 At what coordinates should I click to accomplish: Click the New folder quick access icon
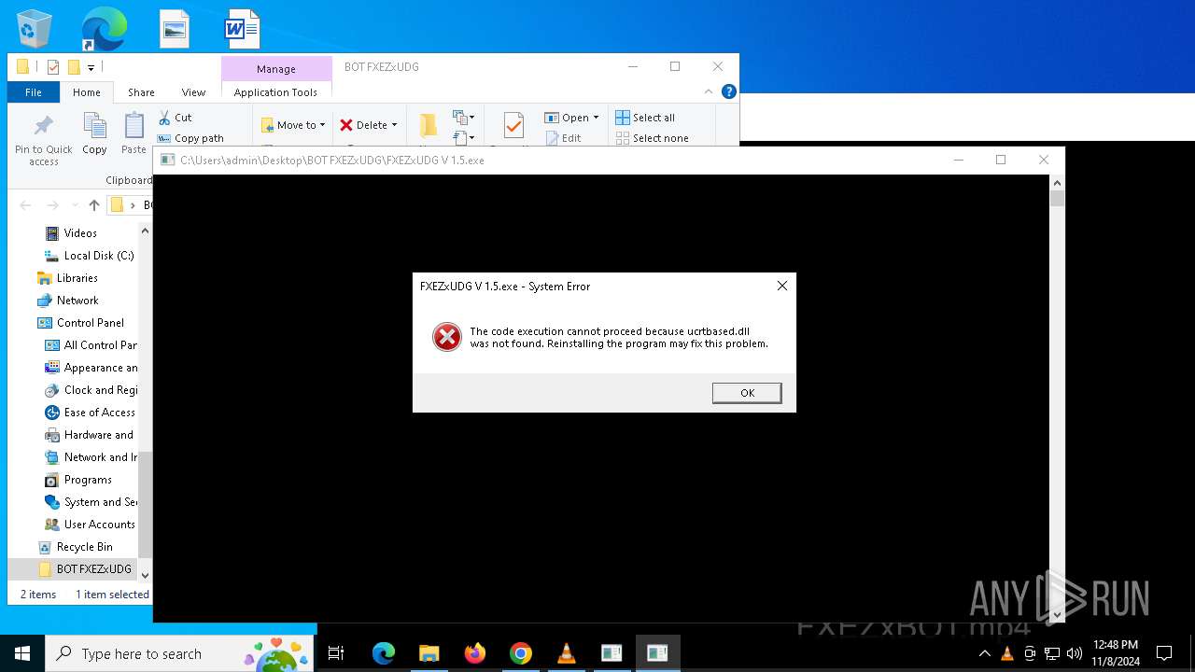click(x=74, y=67)
